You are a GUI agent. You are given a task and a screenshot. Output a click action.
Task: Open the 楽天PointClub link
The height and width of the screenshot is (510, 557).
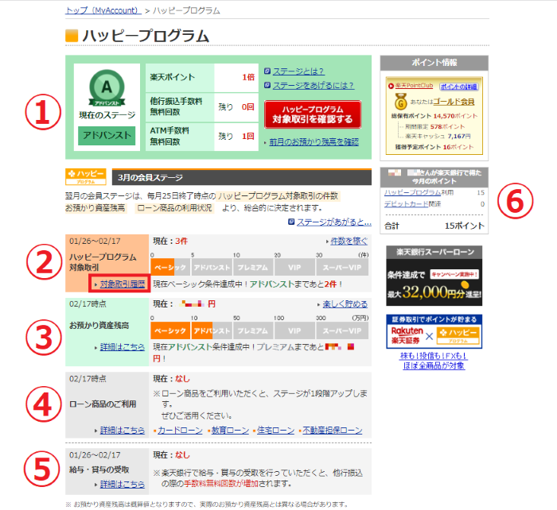[x=414, y=86]
